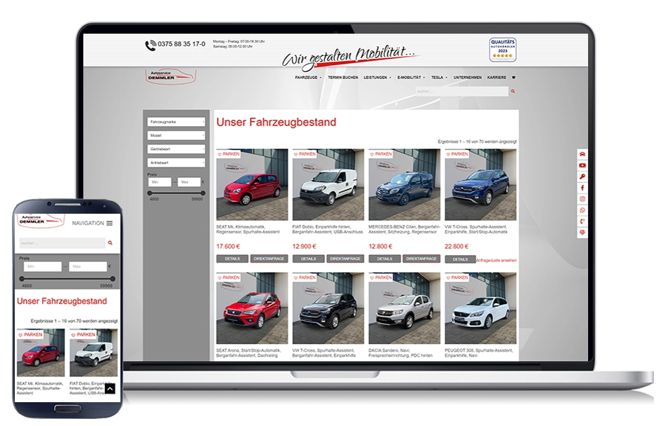Viewport: 670px width, 426px height.
Task: Toggle Parken on the Peugeot 308 card
Action: coord(456,277)
